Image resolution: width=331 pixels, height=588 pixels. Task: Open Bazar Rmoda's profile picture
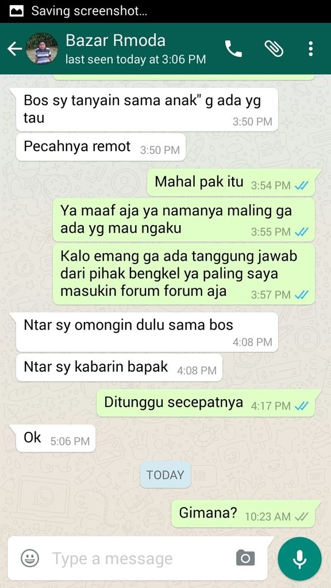42,49
